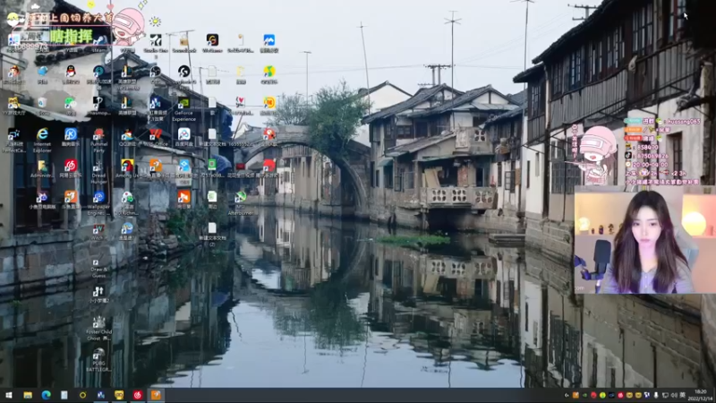Open the microphone icon in system tray
Image resolution: width=716 pixels, height=403 pixels.
[656, 395]
